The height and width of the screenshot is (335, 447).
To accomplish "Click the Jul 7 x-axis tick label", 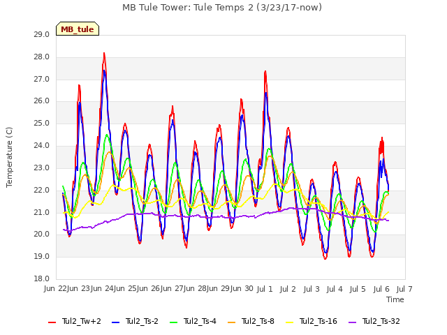I will click(x=404, y=289).
